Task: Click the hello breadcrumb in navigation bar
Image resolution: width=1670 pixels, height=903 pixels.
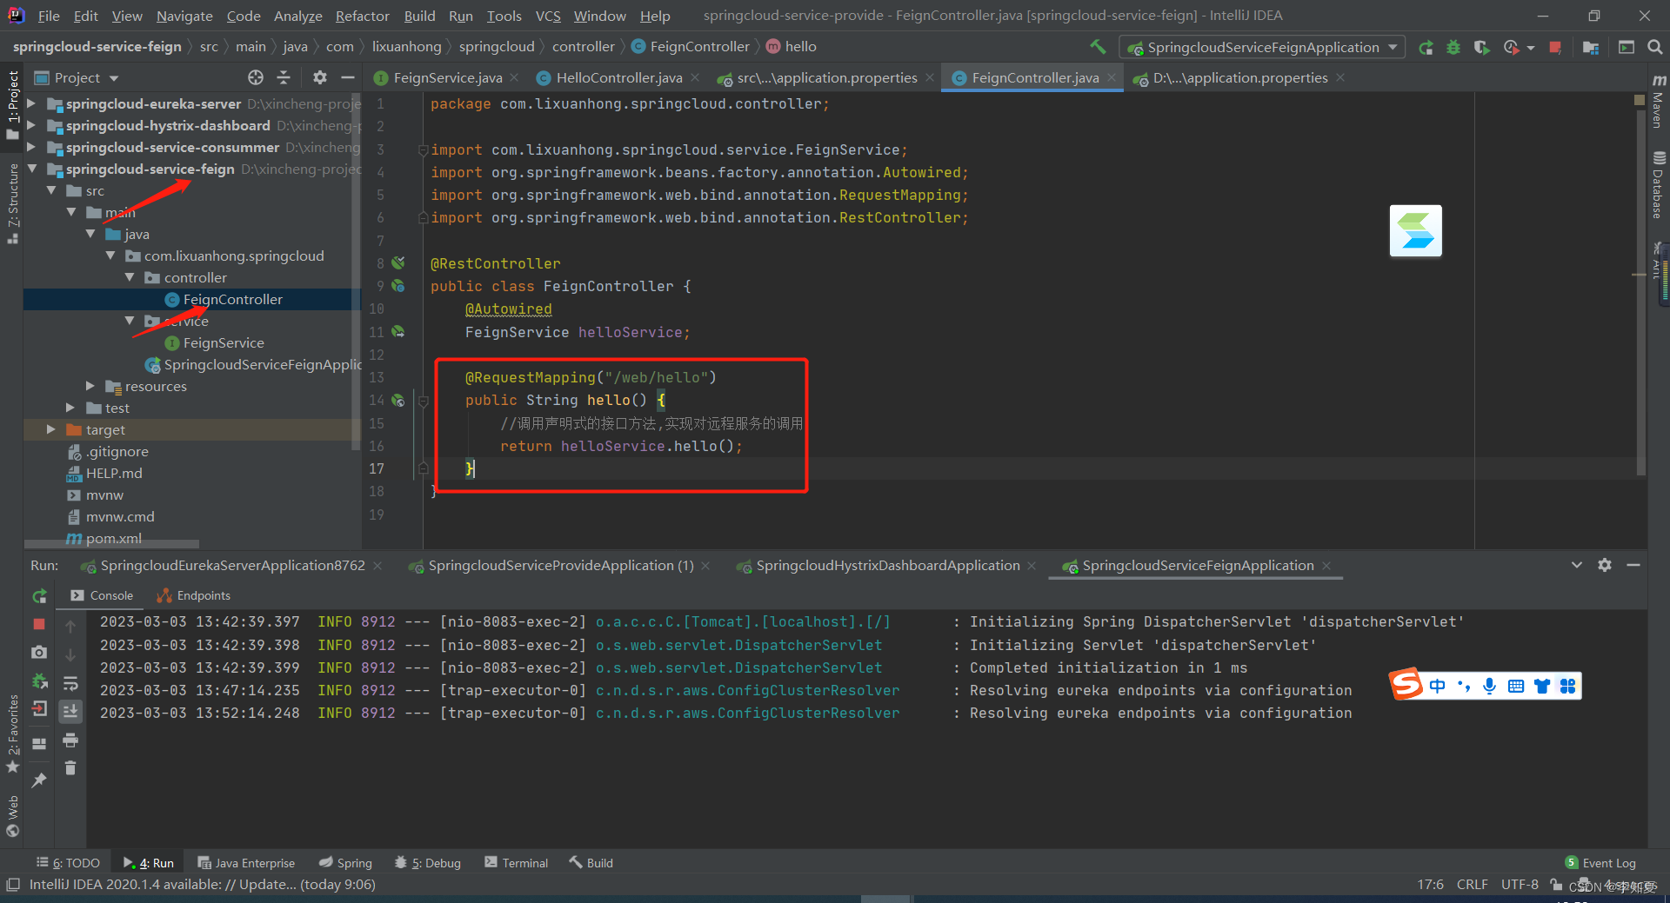Action: (x=791, y=47)
